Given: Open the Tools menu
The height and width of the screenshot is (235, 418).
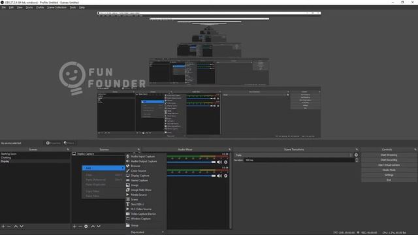Looking at the screenshot, I should [72, 7].
